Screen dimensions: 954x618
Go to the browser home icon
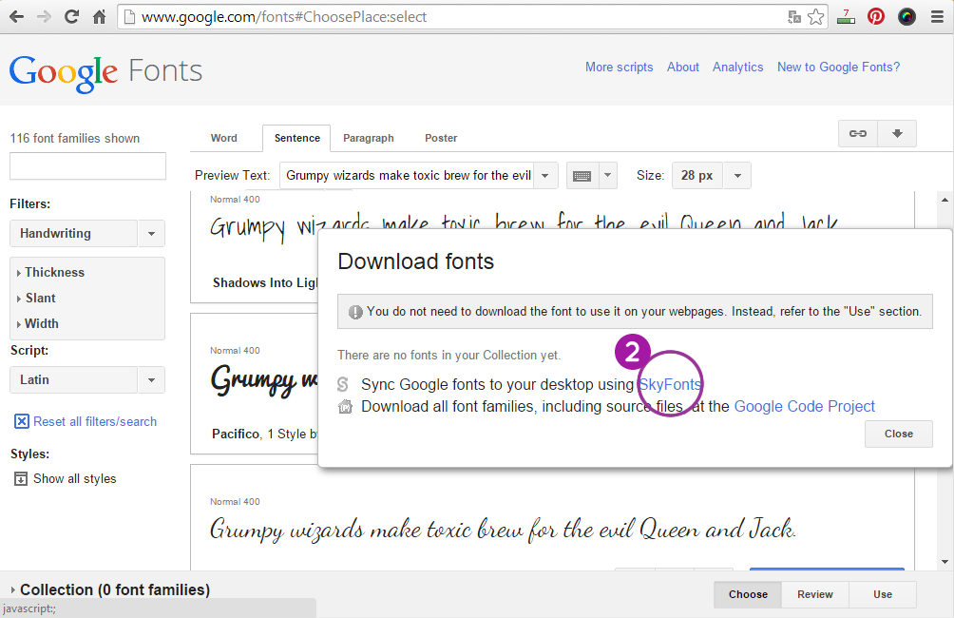tap(99, 17)
